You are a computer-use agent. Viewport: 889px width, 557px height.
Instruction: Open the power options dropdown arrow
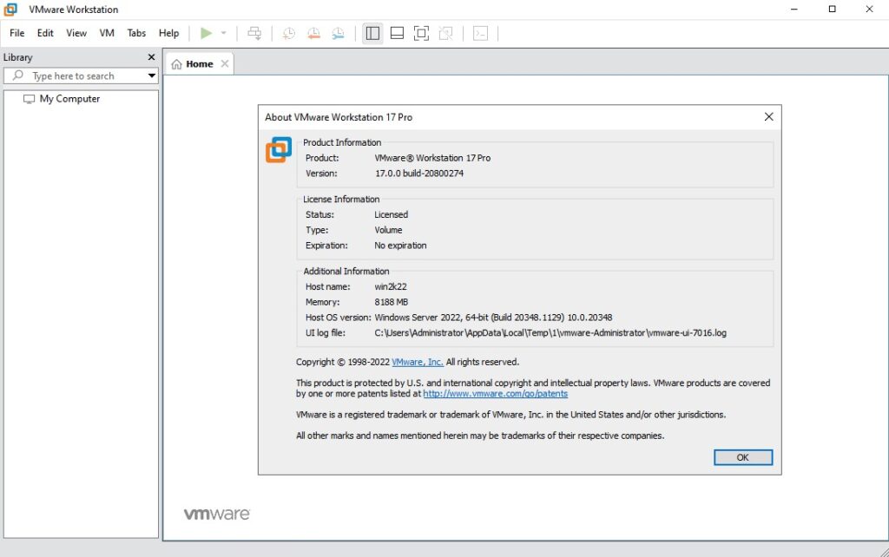tap(223, 34)
